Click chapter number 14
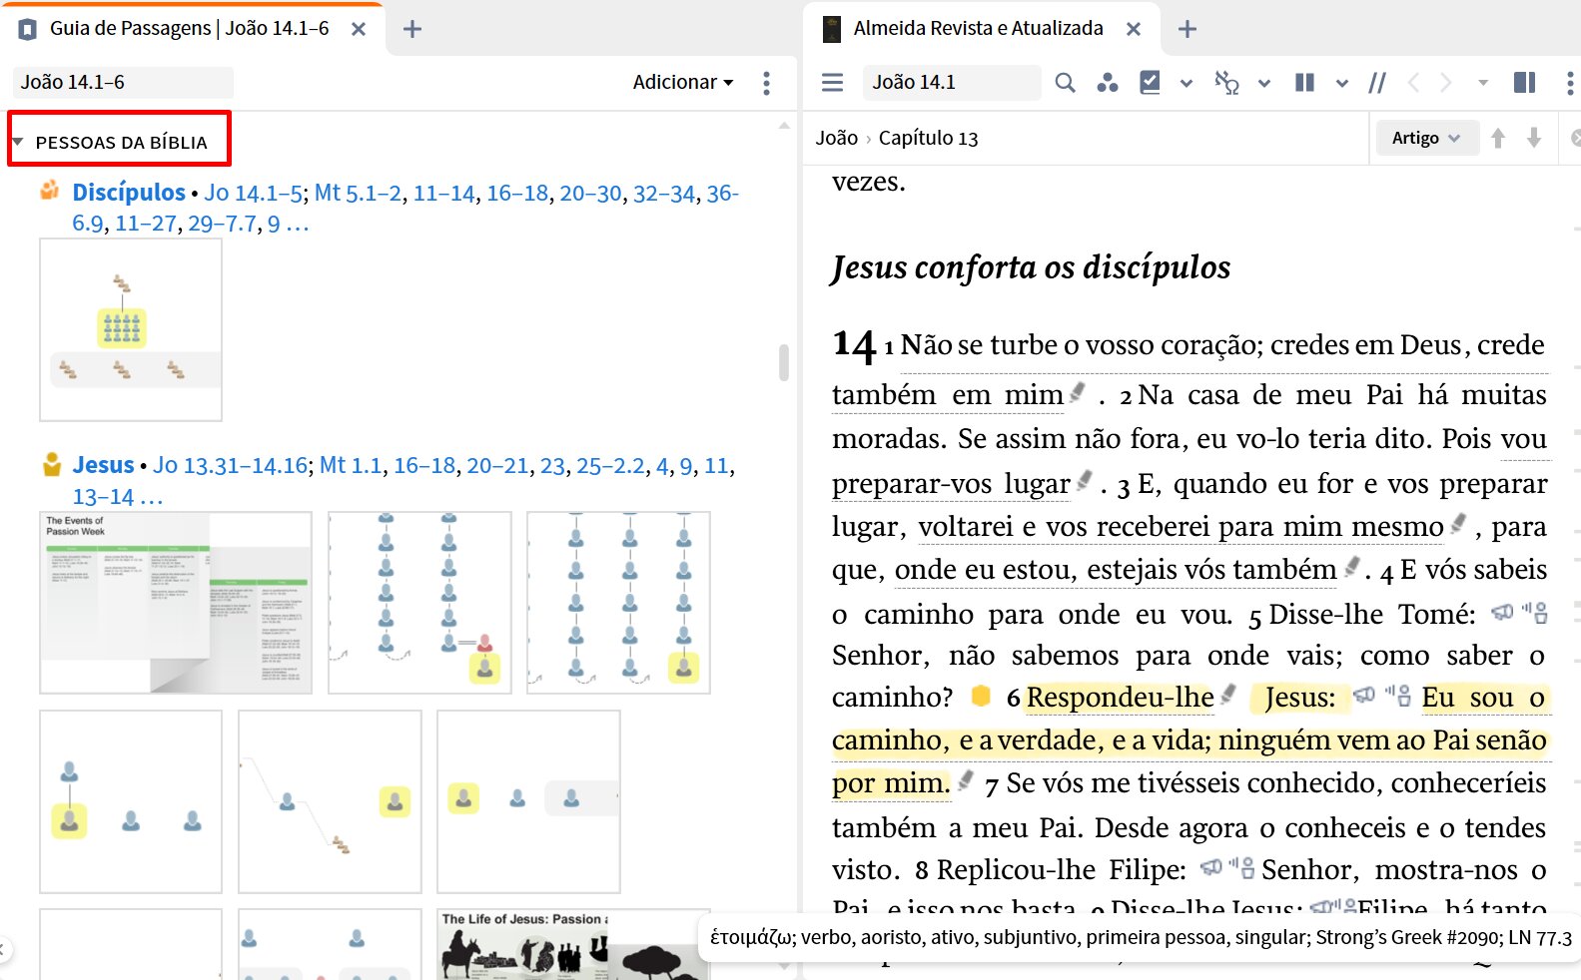The width and height of the screenshot is (1581, 980). coord(855,344)
